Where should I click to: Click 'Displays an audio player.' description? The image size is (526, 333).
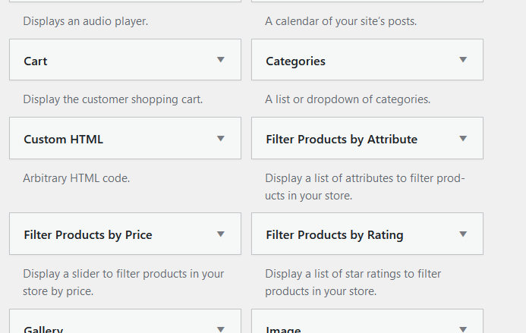[86, 21]
